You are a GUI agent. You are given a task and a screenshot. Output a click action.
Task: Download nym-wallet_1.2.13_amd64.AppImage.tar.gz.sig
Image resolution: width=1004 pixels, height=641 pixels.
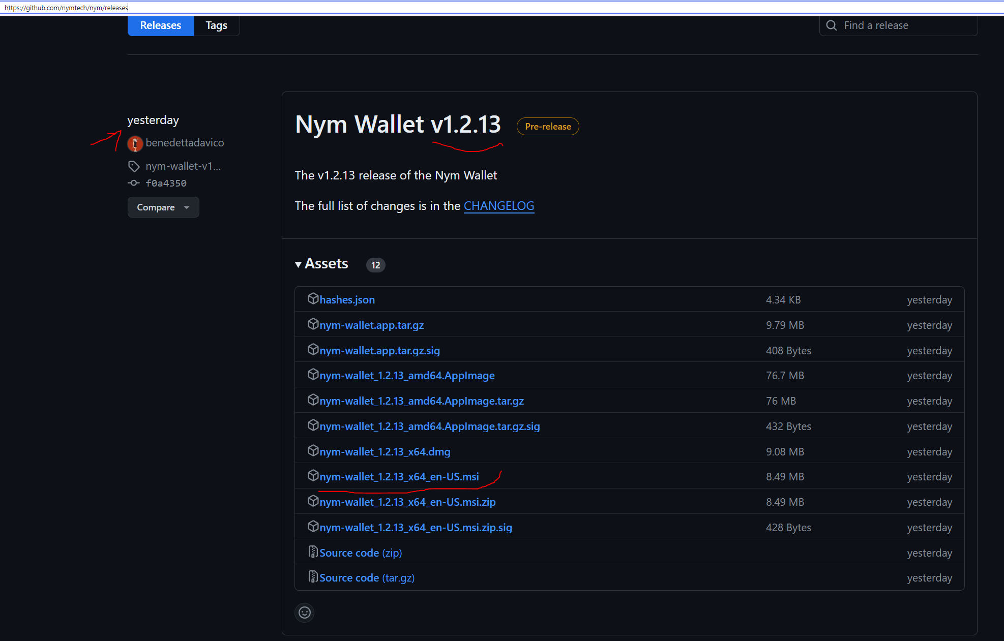click(430, 426)
